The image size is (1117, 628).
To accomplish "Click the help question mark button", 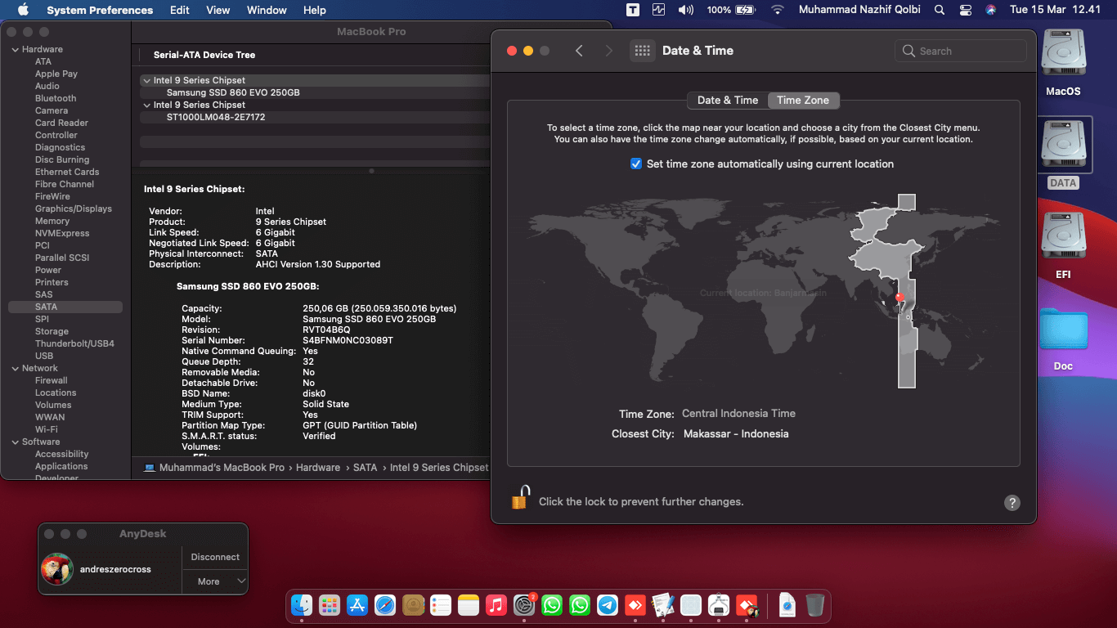I will [x=1012, y=503].
